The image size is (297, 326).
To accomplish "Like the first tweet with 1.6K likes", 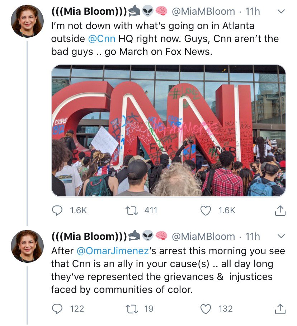I will point(206,210).
